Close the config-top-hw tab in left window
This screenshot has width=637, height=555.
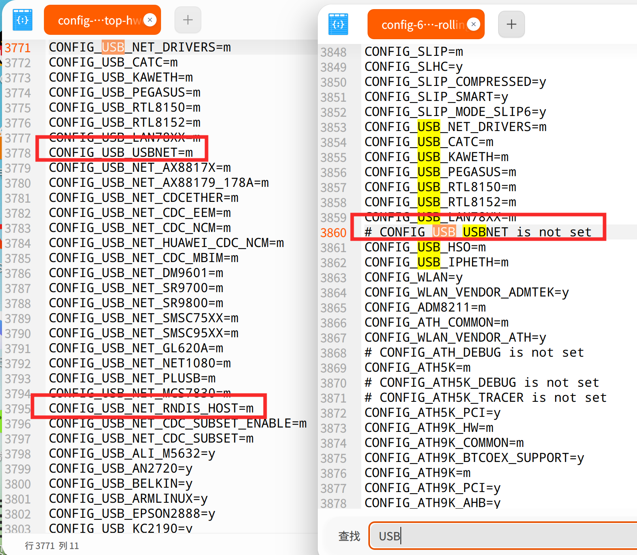[x=150, y=20]
